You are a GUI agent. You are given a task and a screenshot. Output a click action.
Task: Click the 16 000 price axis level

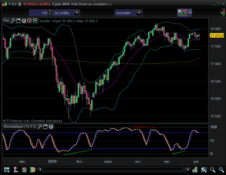[215, 99]
